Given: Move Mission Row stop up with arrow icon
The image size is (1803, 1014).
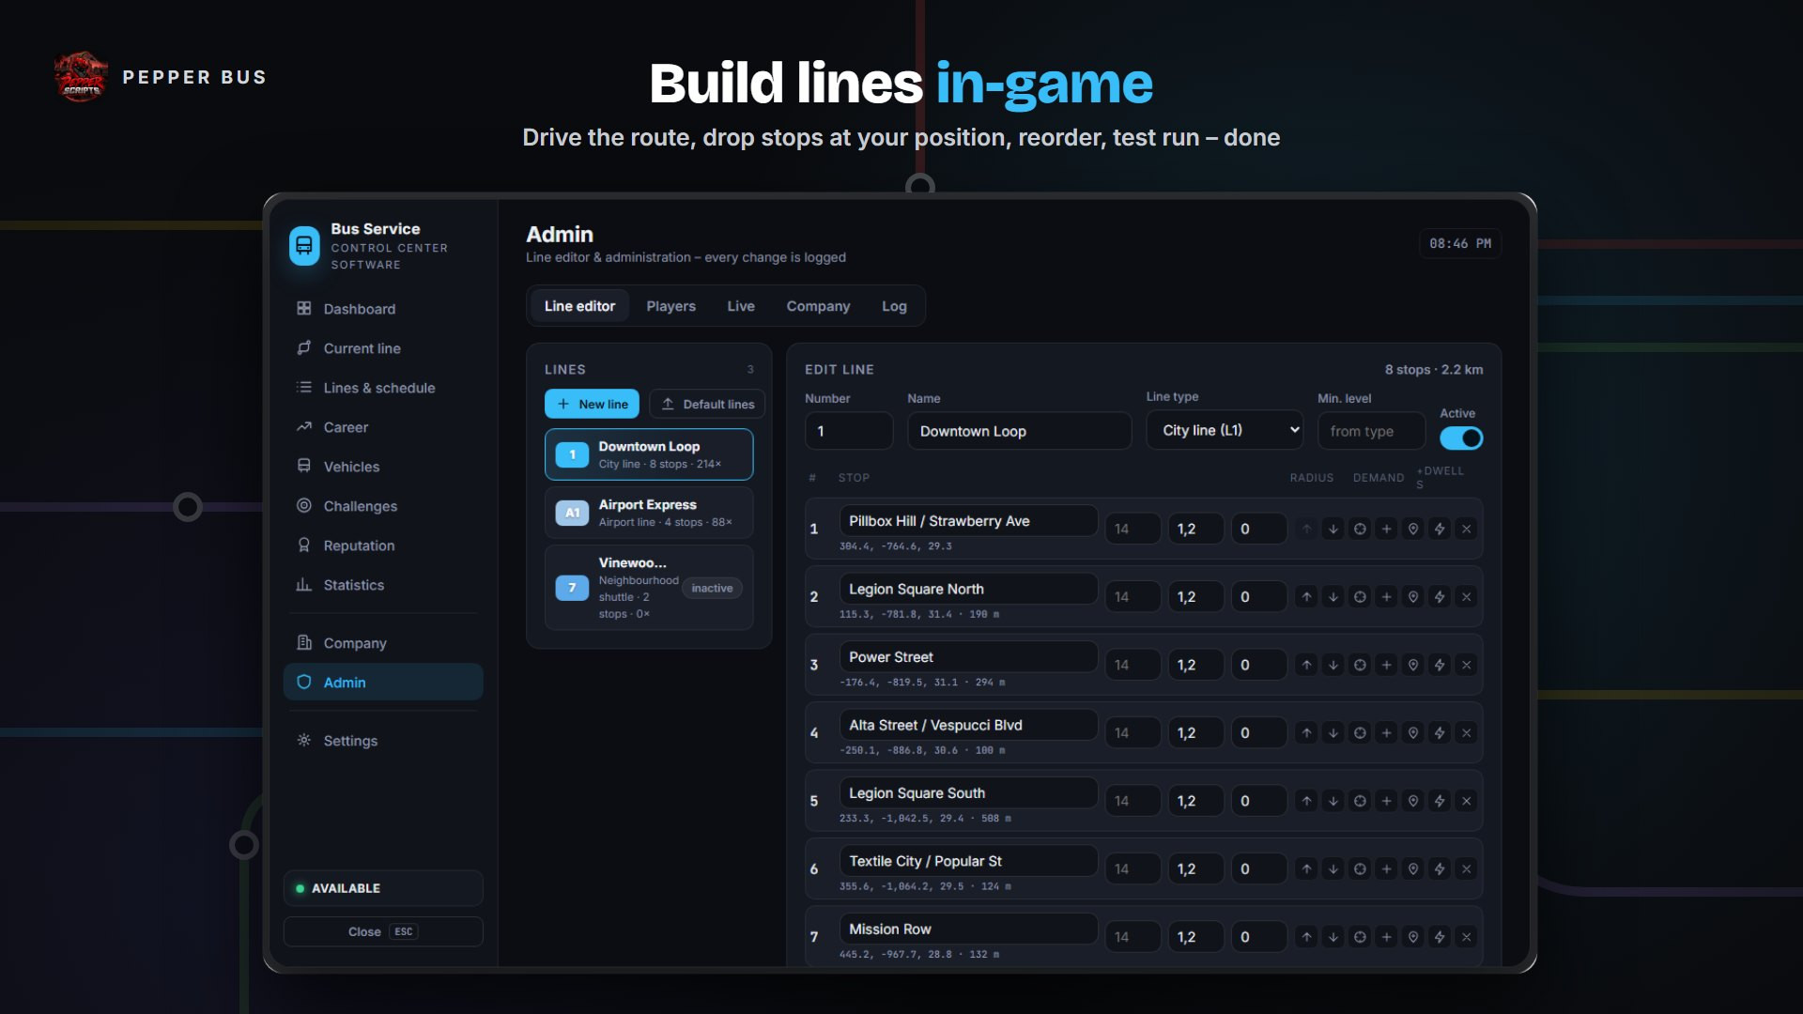Looking at the screenshot, I should pos(1306,937).
